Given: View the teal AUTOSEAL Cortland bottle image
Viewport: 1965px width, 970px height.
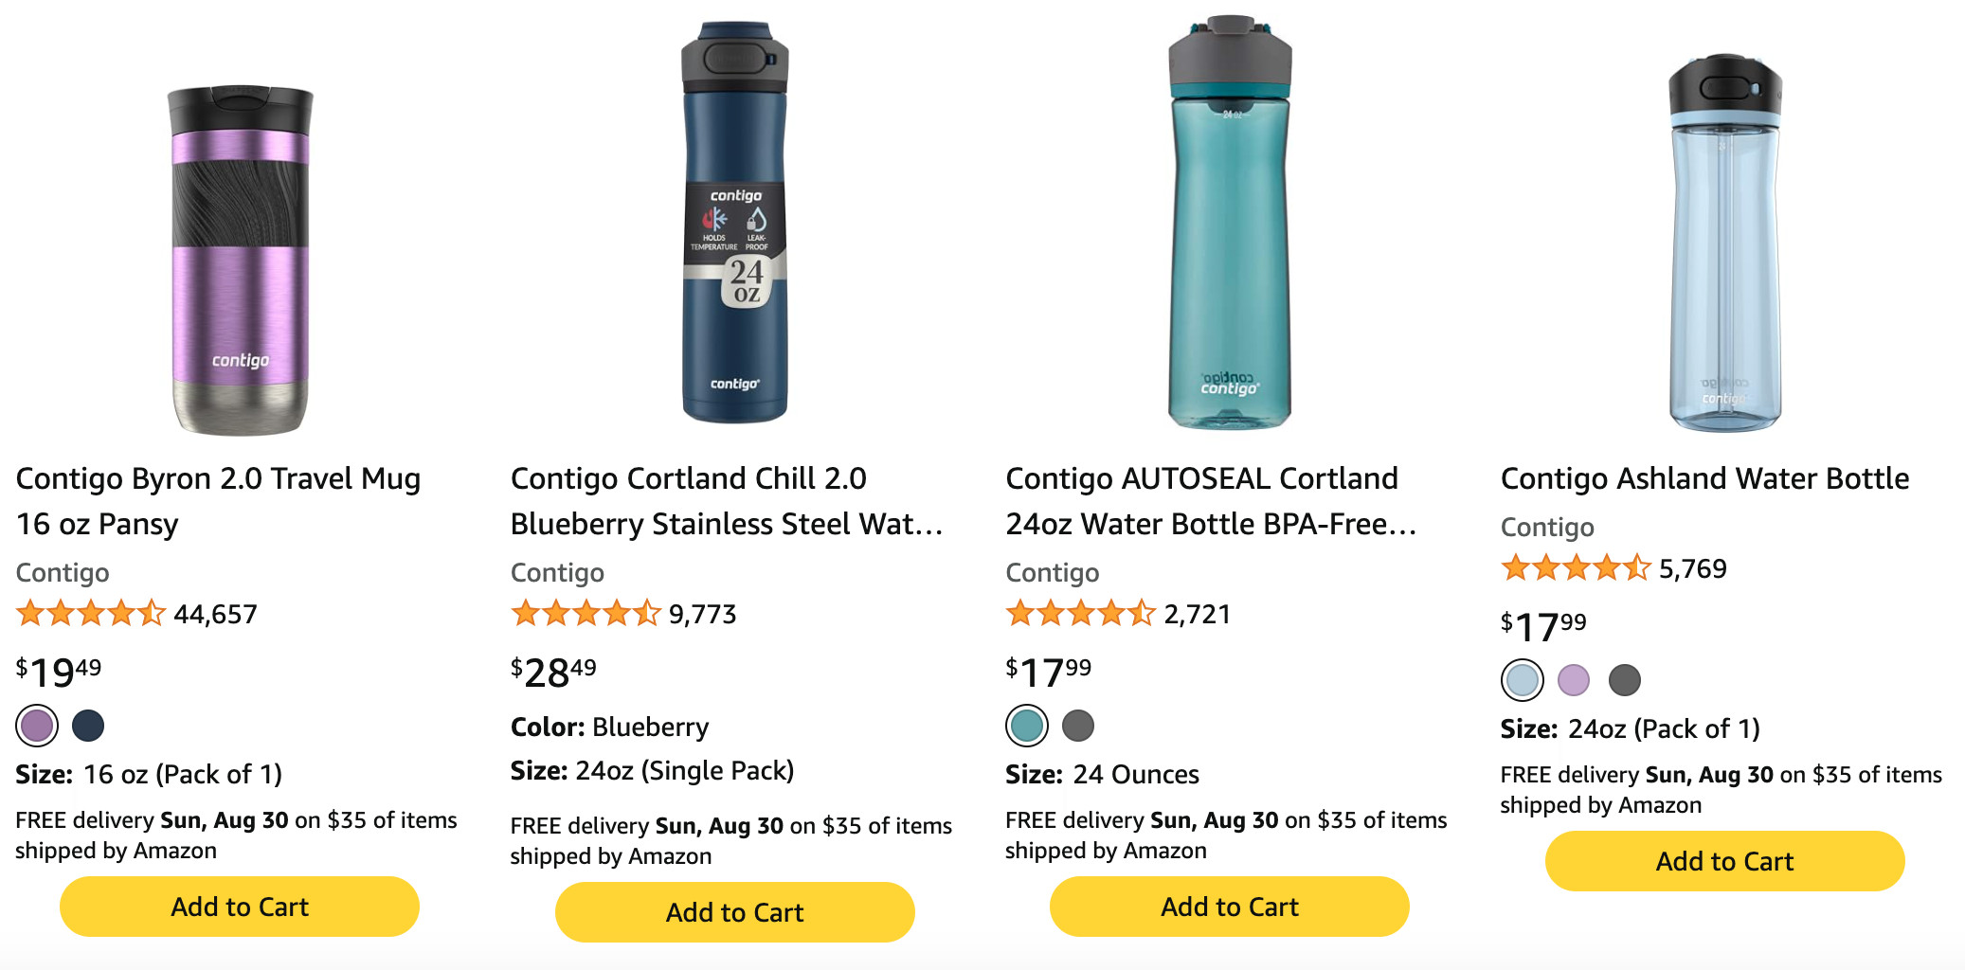Looking at the screenshot, I should click(1230, 222).
